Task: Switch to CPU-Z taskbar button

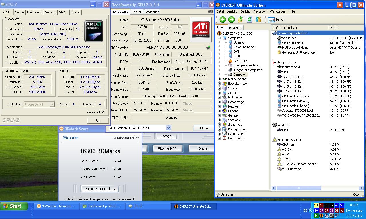Action: tap(148, 206)
